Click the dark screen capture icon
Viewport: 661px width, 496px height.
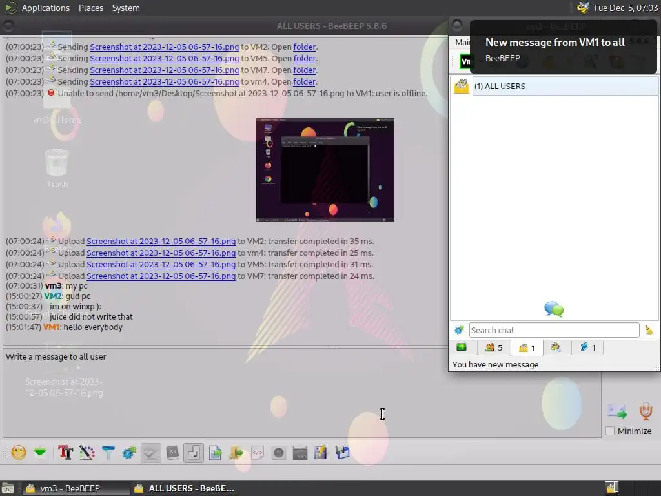point(300,453)
